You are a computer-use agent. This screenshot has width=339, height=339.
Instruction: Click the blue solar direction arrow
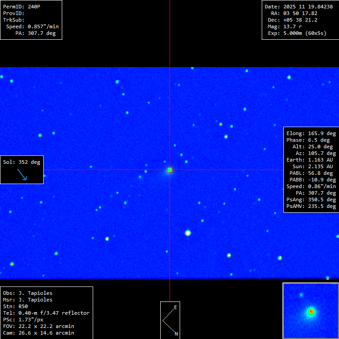tap(22, 174)
